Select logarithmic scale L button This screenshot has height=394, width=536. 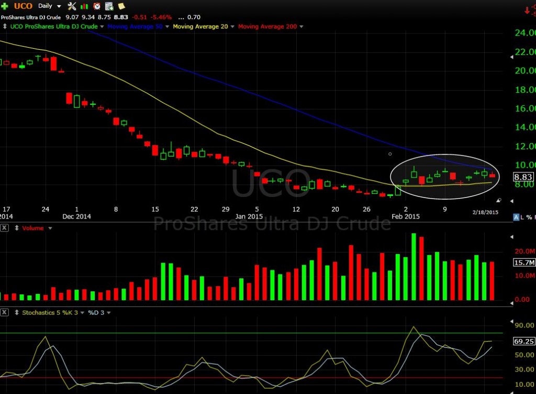click(522, 217)
